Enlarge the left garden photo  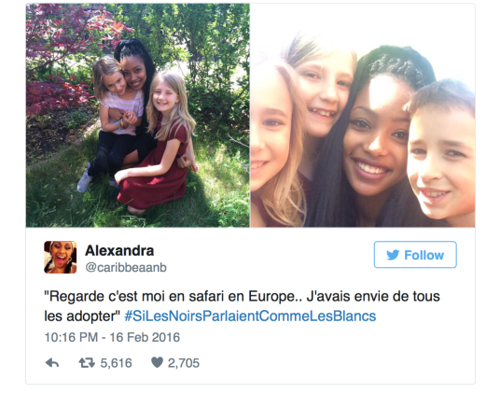[138, 115]
